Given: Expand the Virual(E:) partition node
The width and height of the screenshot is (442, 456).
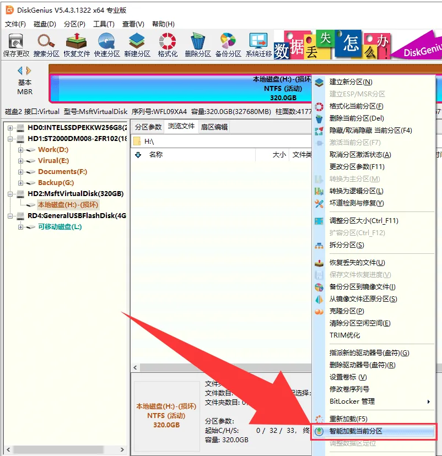Looking at the screenshot, I should pyautogui.click(x=20, y=161).
